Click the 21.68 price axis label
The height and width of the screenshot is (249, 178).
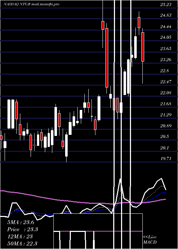click(x=166, y=104)
